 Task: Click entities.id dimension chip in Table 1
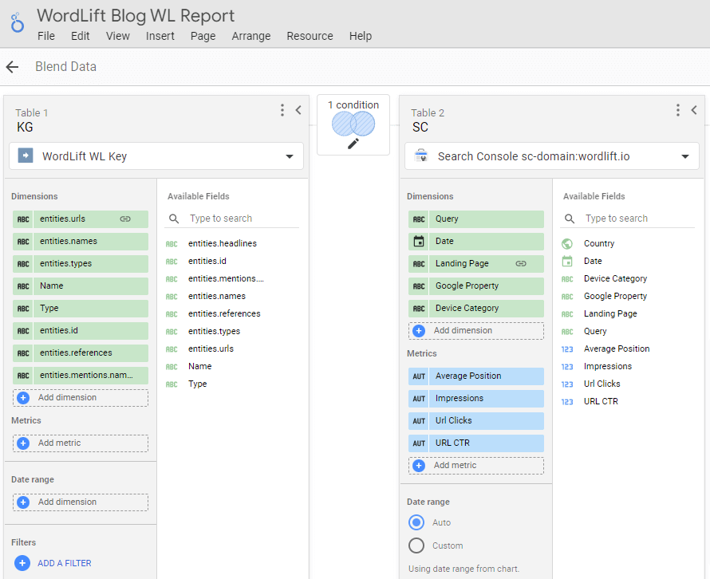pyautogui.click(x=81, y=331)
